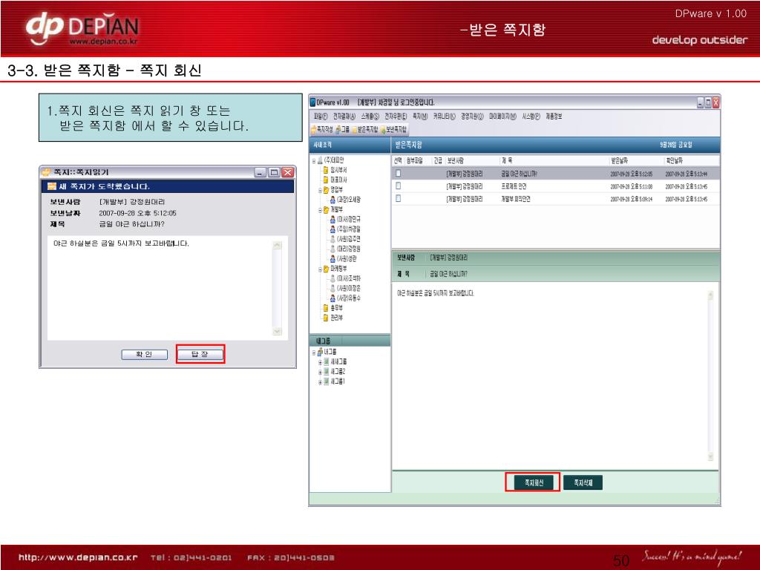760x570 pixels.
Task: Click the message pane's scroll-down arrow
Action: coord(710,456)
